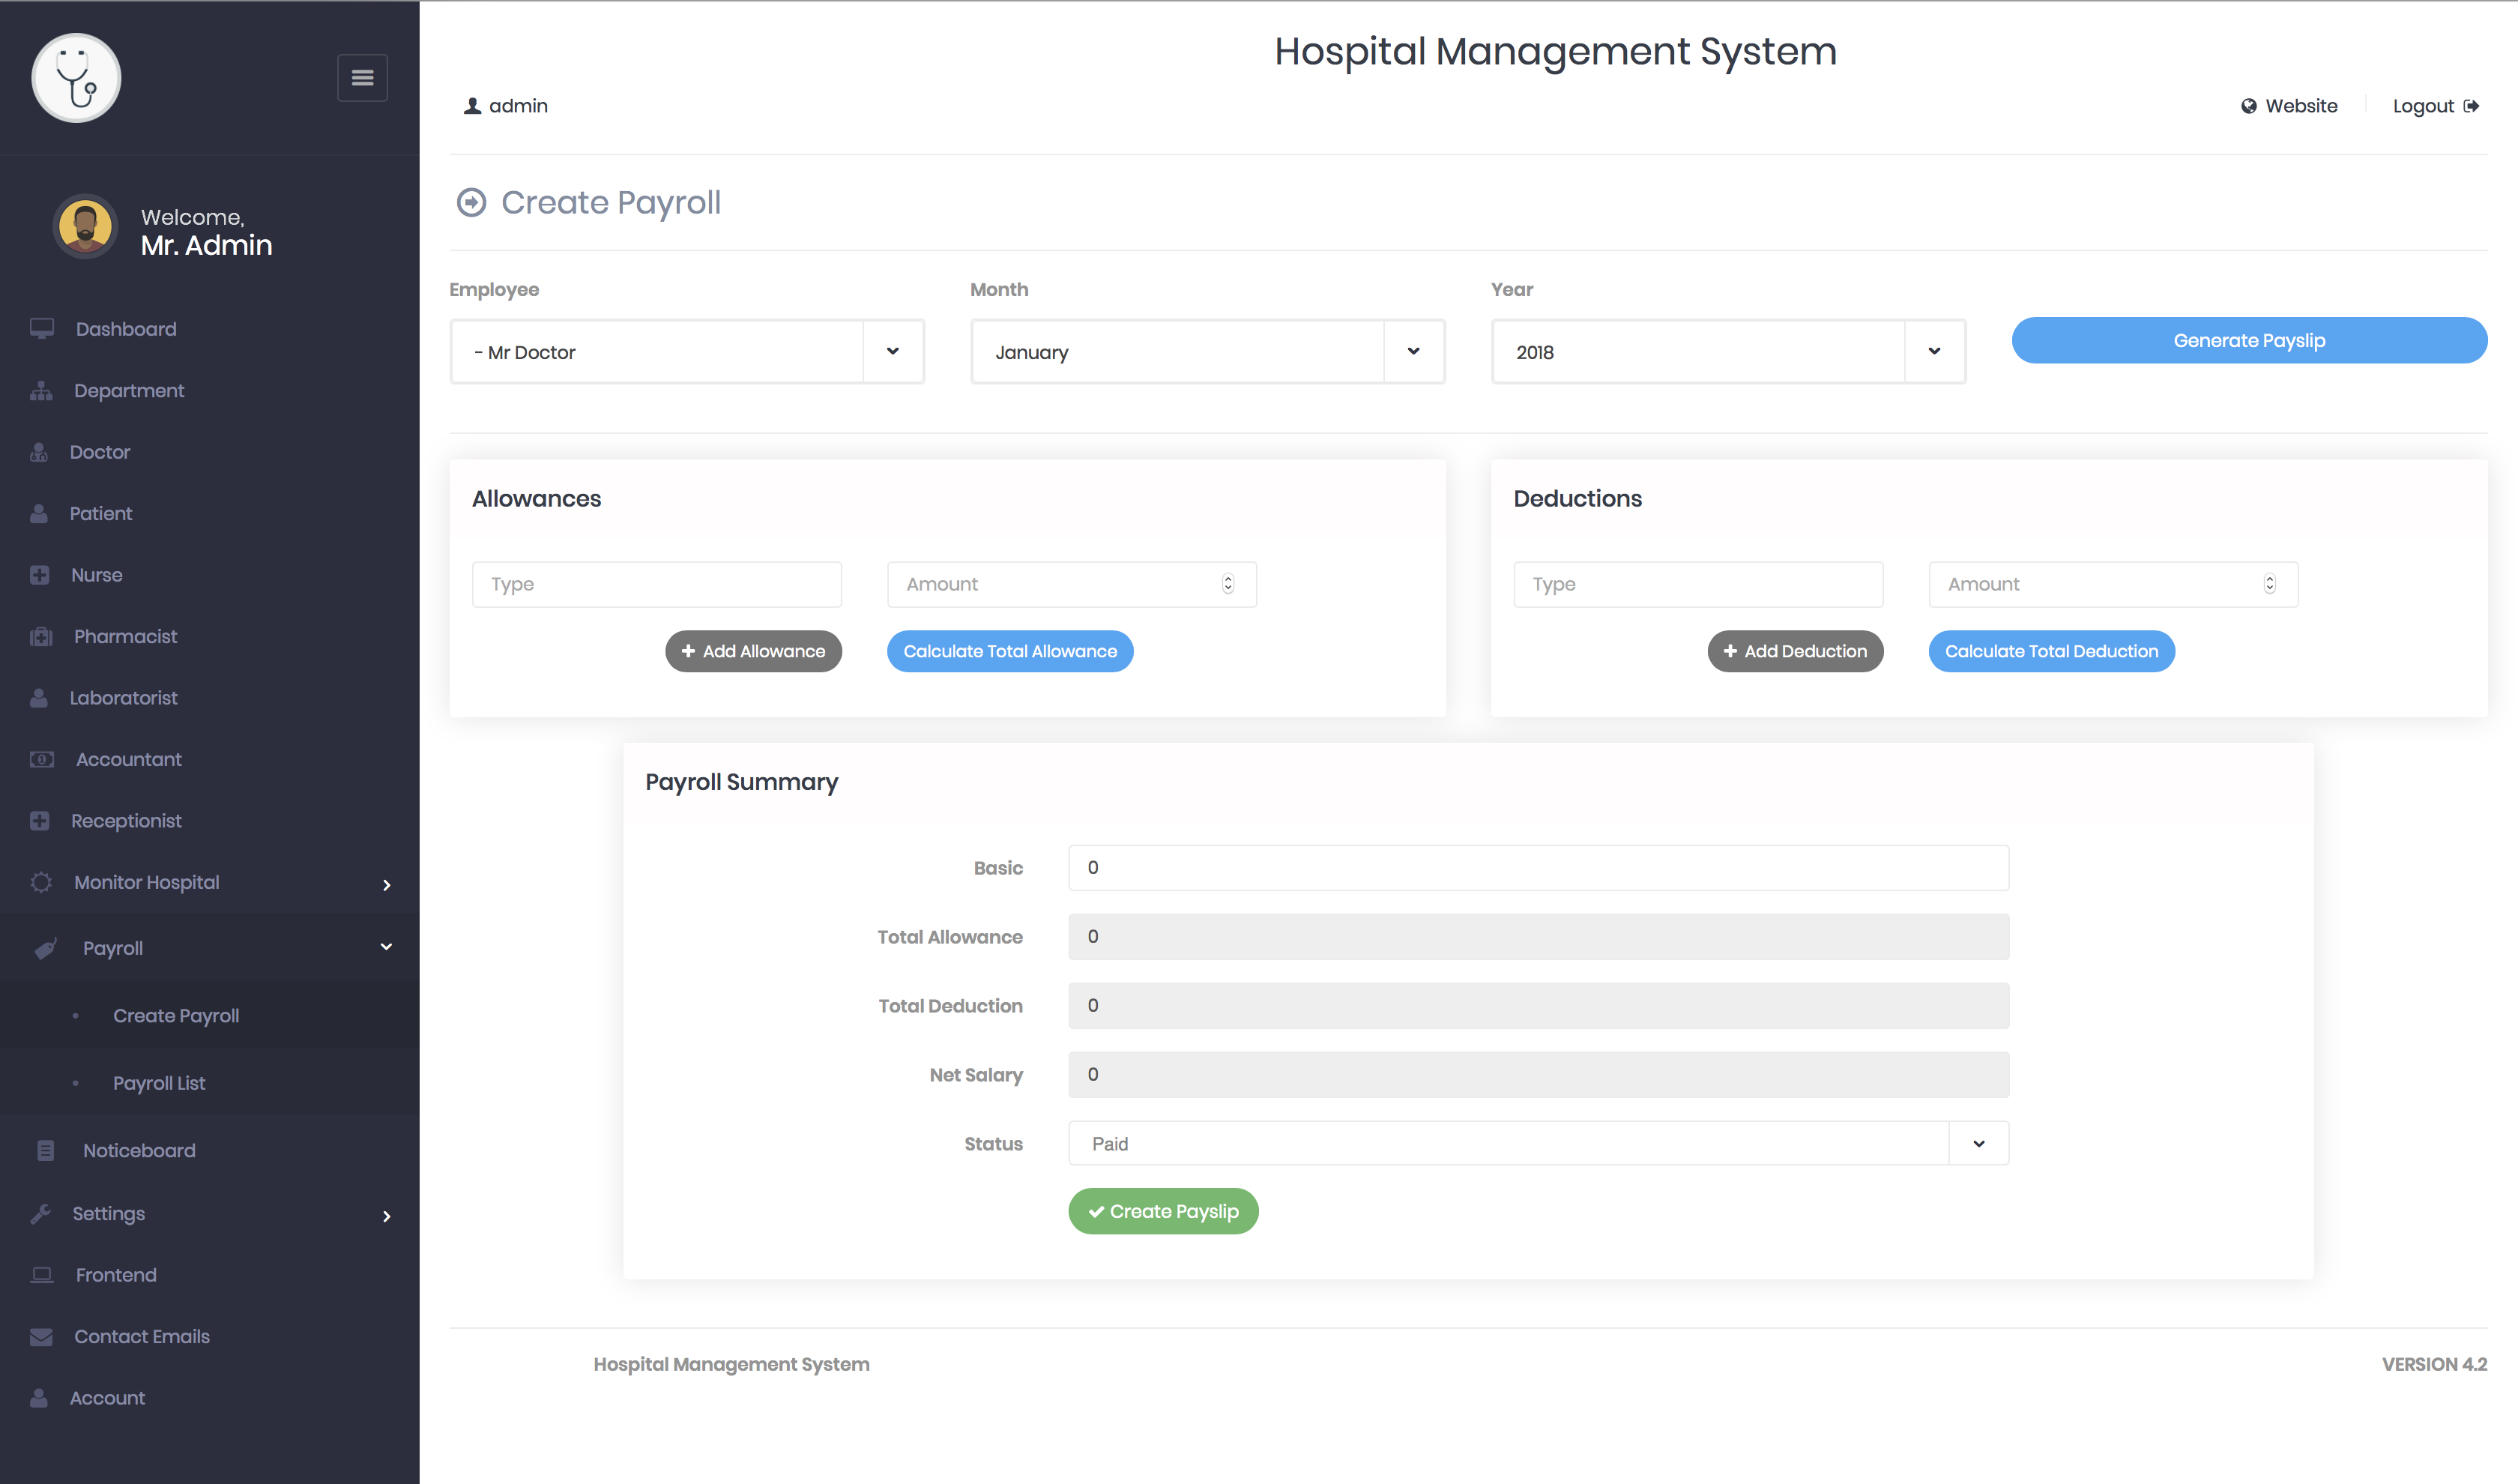
Task: Click the Logout exit icon
Action: tap(2471, 106)
